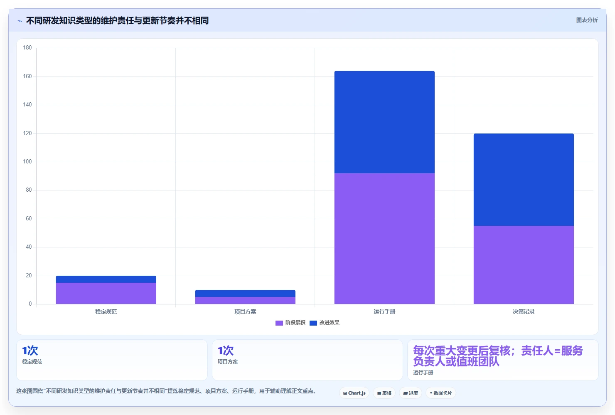Click the y-axis value 180
The height and width of the screenshot is (415, 615).
point(27,48)
